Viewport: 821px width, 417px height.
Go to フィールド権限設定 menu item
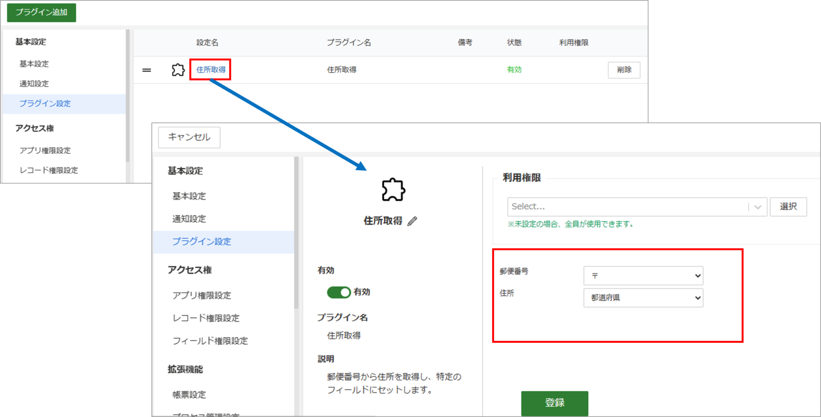click(210, 341)
